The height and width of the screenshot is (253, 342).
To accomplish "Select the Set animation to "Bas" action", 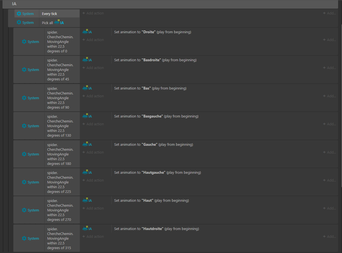I will [x=150, y=88].
